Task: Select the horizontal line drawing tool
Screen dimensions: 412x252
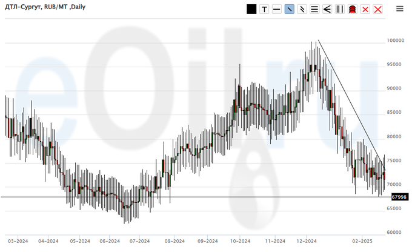Action: [x=276, y=9]
